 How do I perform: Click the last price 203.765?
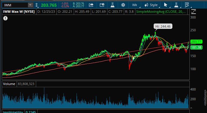(x=49, y=5)
